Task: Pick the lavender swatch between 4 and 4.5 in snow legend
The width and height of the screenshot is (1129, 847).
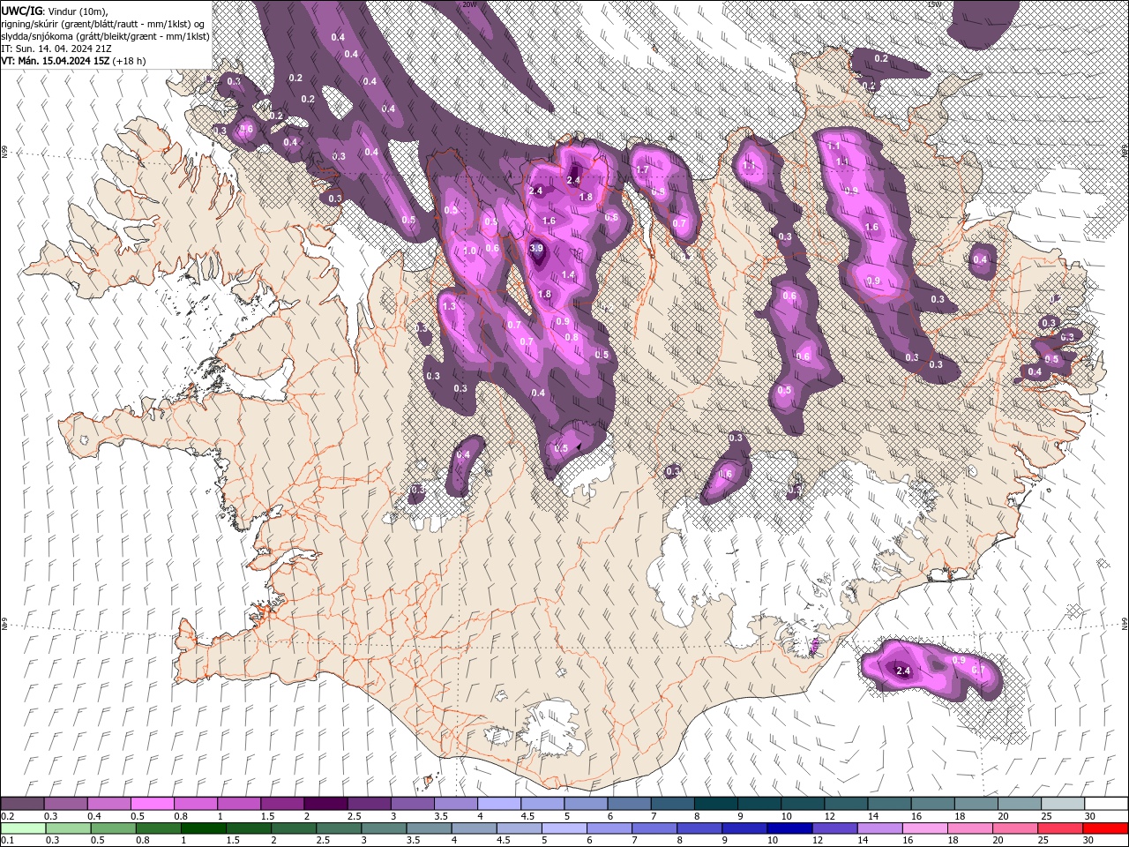Action: click(x=498, y=804)
